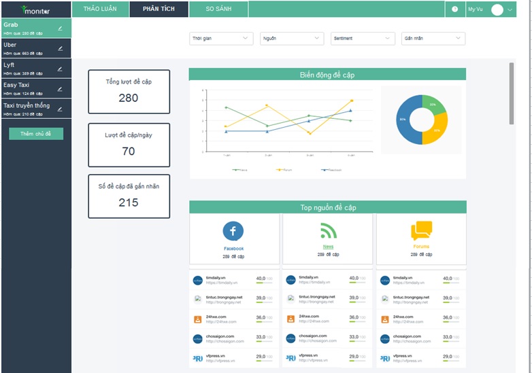The image size is (532, 373).
Task: Edit the Taxi truyền thống pencil icon
Action: [x=60, y=109]
